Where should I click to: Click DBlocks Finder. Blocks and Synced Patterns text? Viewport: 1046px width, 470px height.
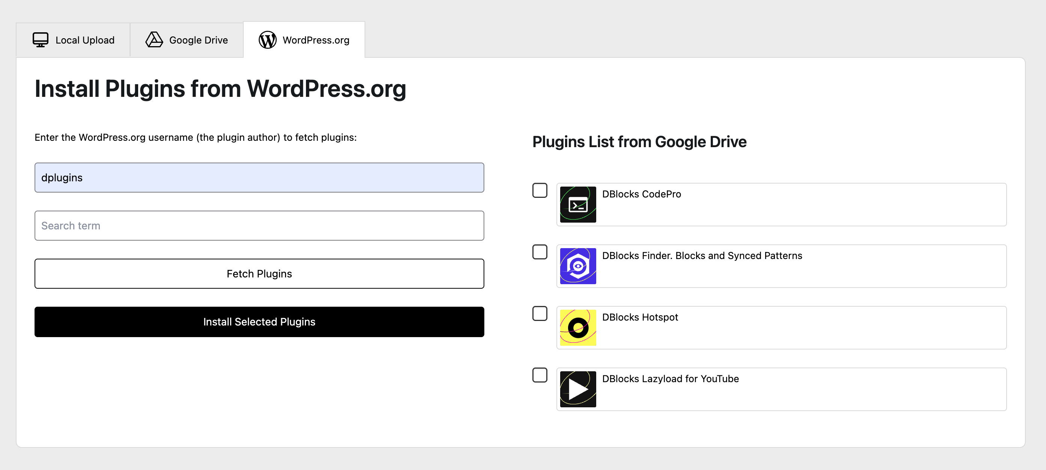pyautogui.click(x=702, y=256)
